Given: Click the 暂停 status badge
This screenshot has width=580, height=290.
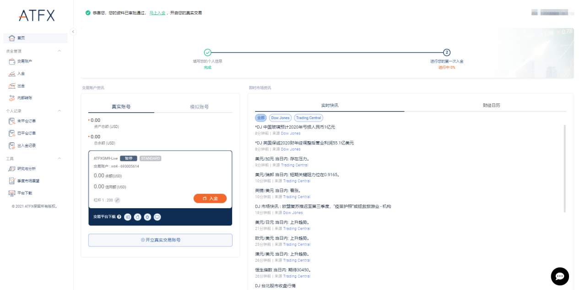Looking at the screenshot, I should pyautogui.click(x=128, y=159).
